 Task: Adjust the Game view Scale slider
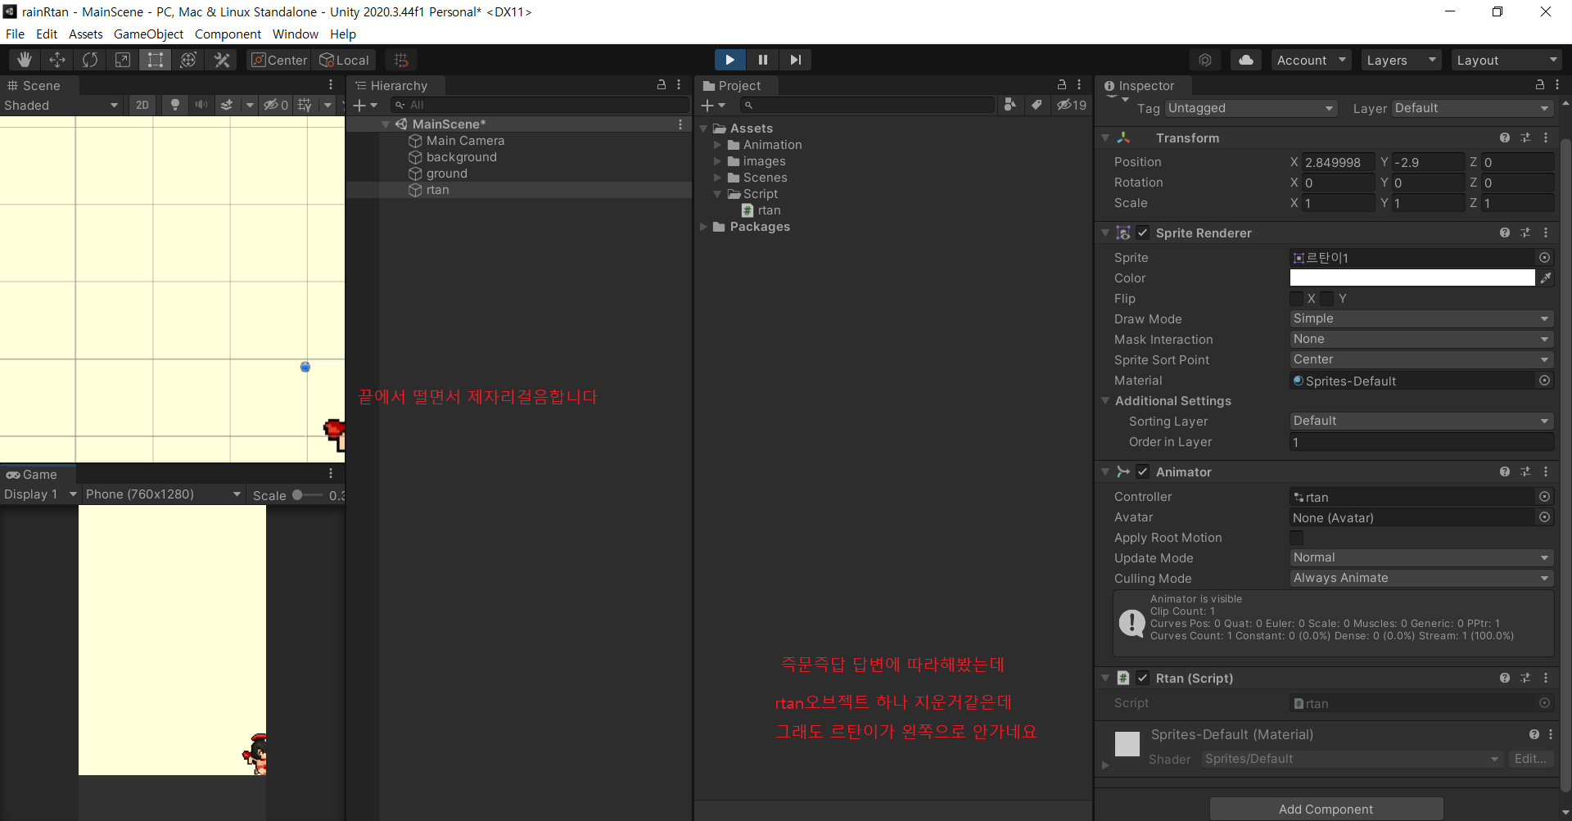coord(308,494)
